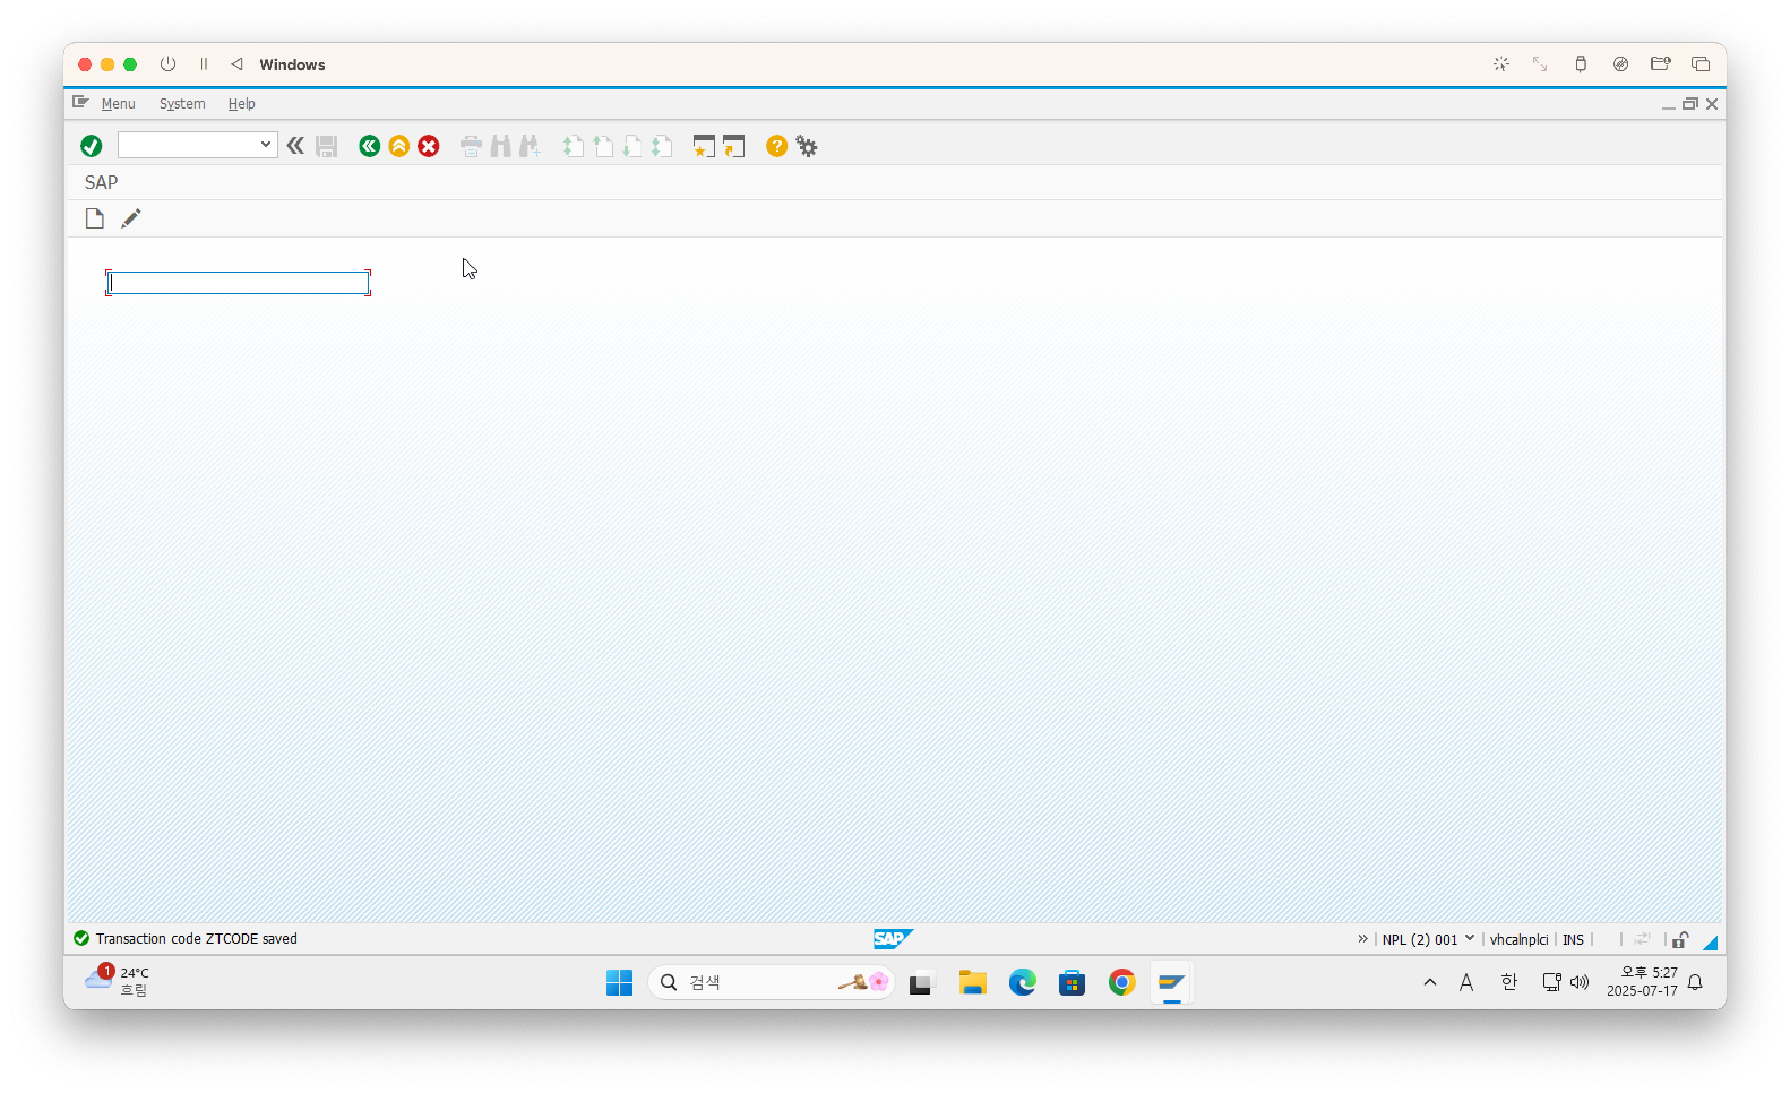Click the Create document icon
The height and width of the screenshot is (1093, 1790).
click(x=94, y=218)
